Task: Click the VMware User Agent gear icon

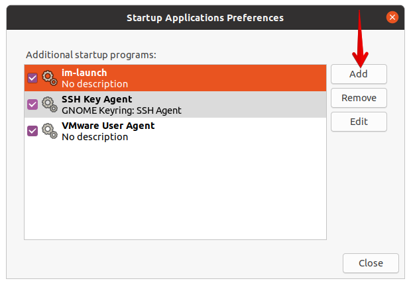Action: click(x=50, y=130)
